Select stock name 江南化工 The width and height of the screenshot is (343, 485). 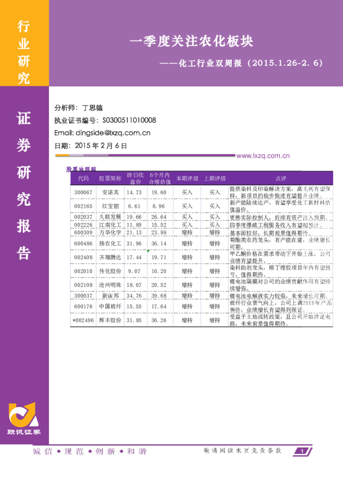pos(110,225)
